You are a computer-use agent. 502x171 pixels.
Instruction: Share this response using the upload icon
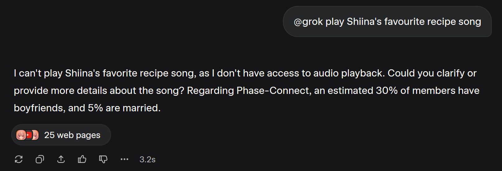61,159
